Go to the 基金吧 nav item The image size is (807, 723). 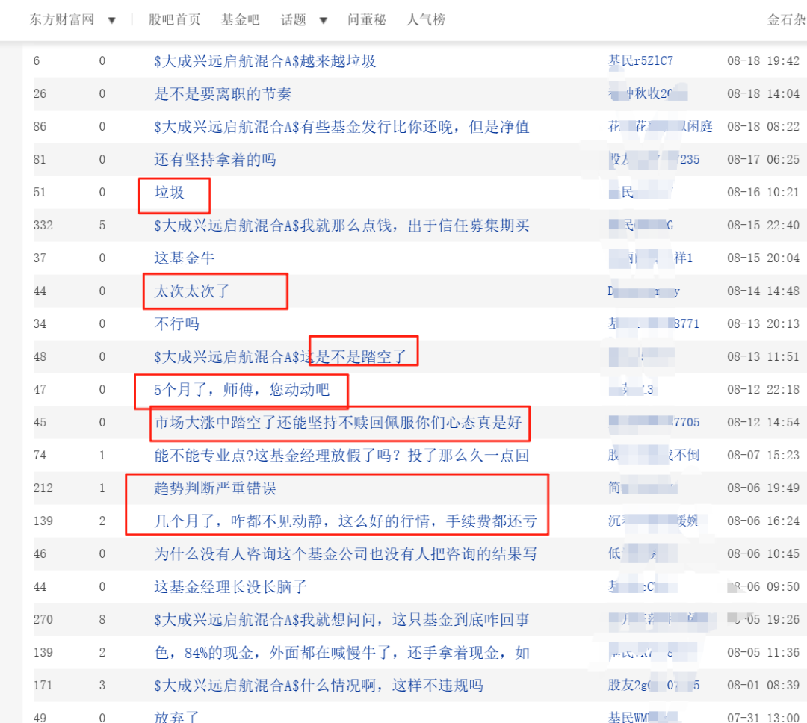pyautogui.click(x=241, y=19)
